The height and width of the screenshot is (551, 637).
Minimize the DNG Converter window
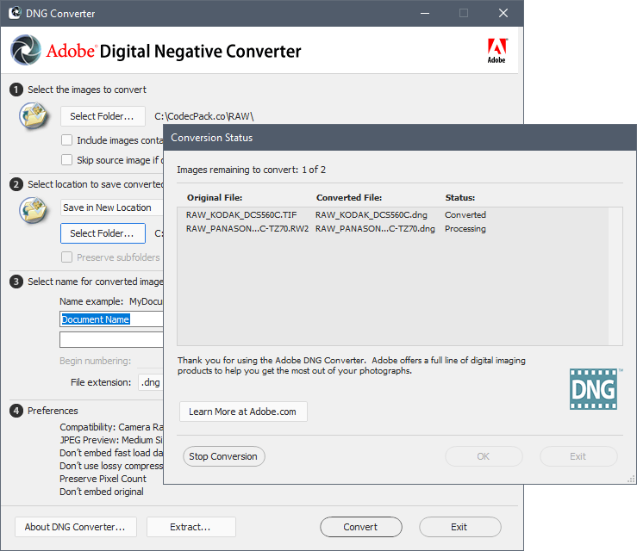pos(425,13)
